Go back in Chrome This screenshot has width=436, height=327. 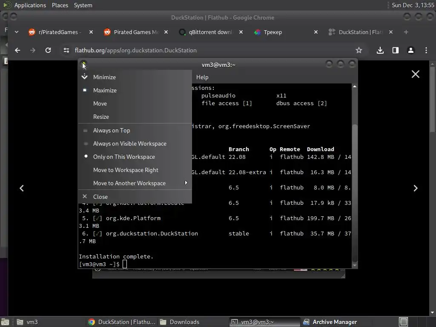pyautogui.click(x=17, y=50)
